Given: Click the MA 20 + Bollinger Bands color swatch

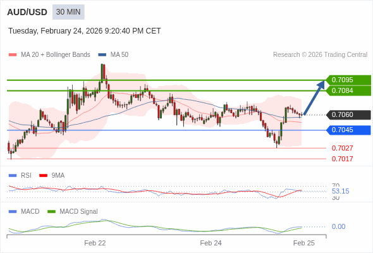Looking at the screenshot, I should [x=13, y=55].
